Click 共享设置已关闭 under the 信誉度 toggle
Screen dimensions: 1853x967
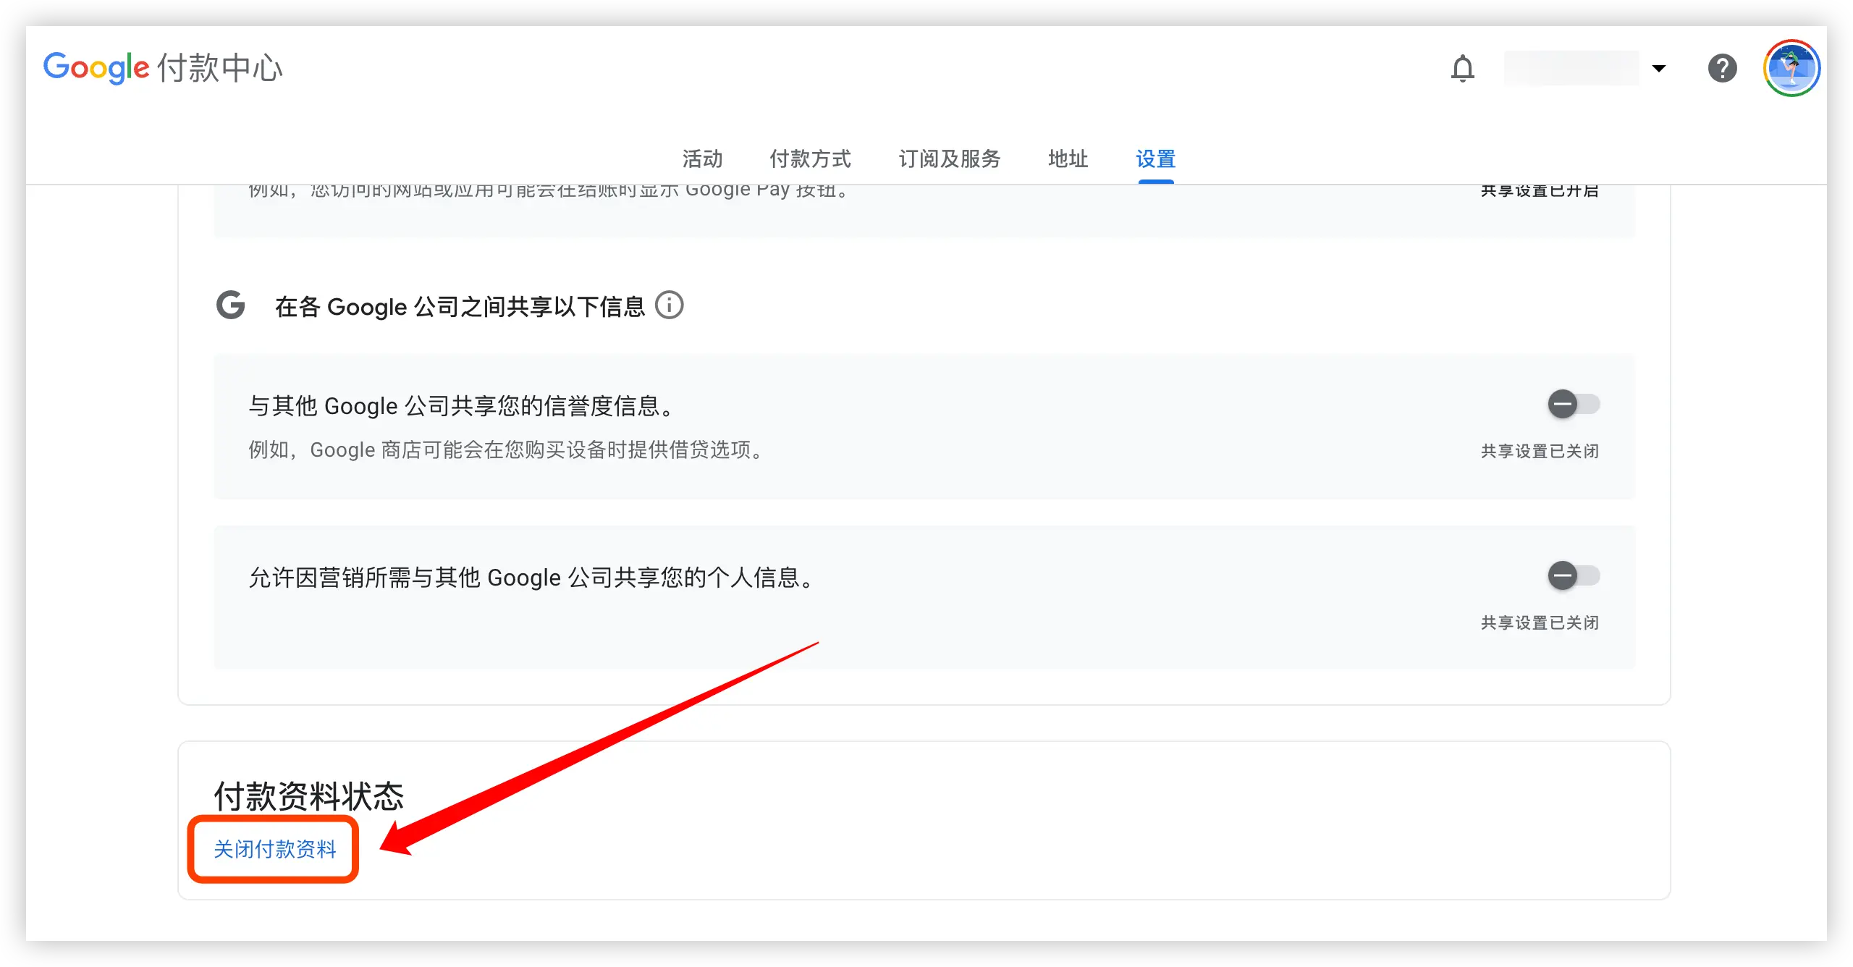tap(1540, 451)
